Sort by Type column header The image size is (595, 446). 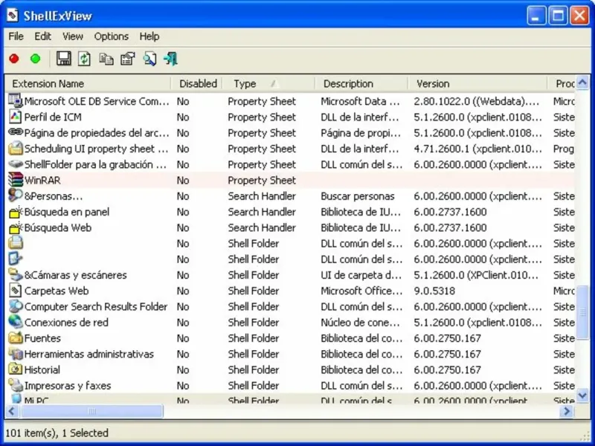(x=268, y=83)
